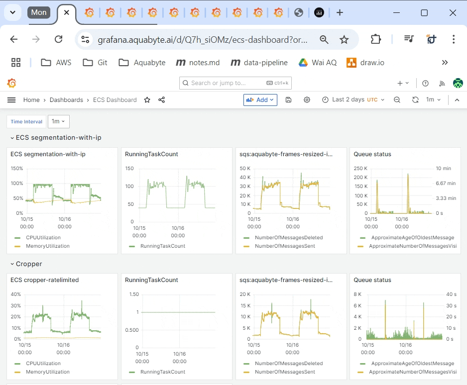Click the Add button in toolbar

[x=260, y=100]
